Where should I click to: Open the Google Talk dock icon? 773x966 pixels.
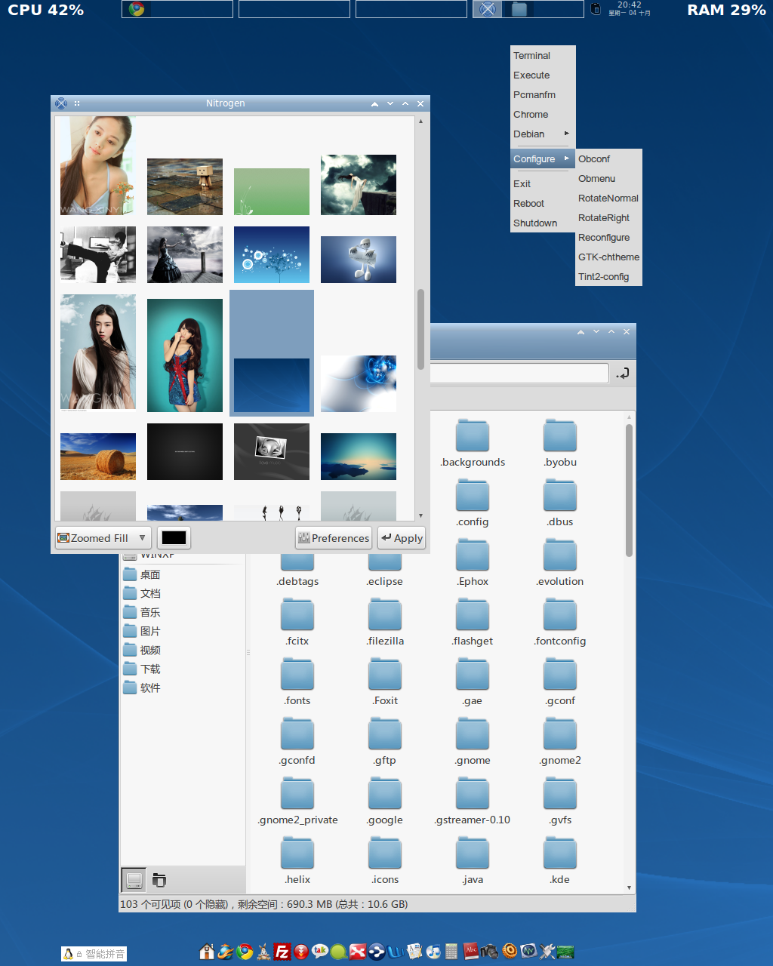point(320,952)
